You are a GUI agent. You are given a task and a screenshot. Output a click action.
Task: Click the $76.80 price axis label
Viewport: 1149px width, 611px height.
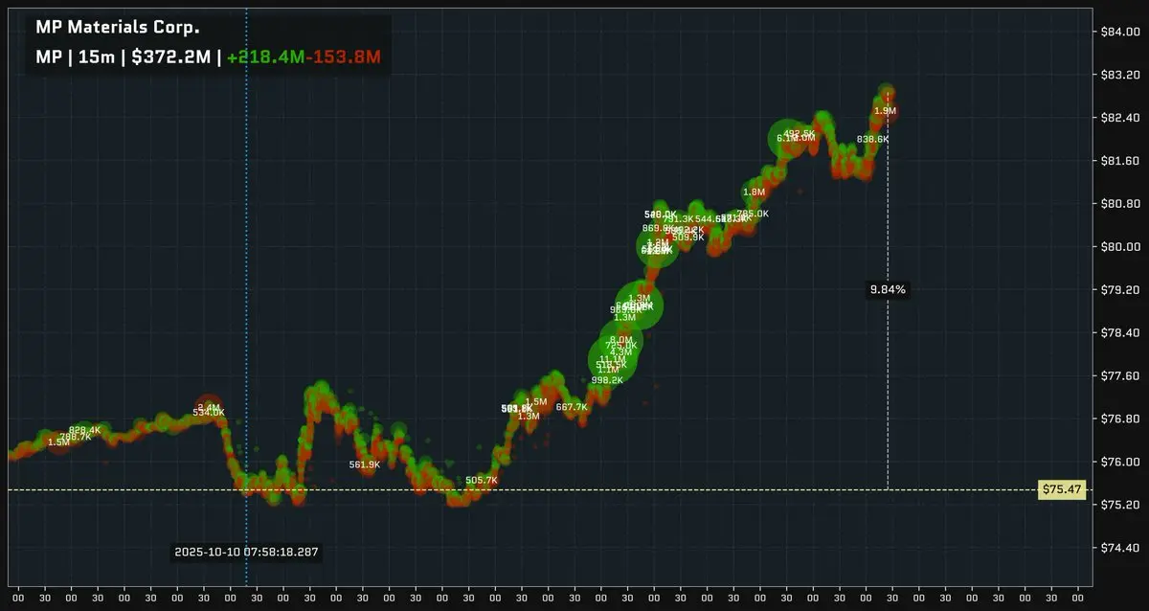1118,419
